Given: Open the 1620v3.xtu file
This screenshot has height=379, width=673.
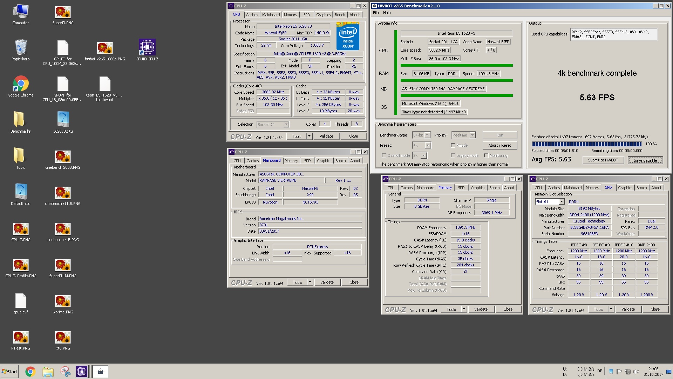Looking at the screenshot, I should (63, 123).
